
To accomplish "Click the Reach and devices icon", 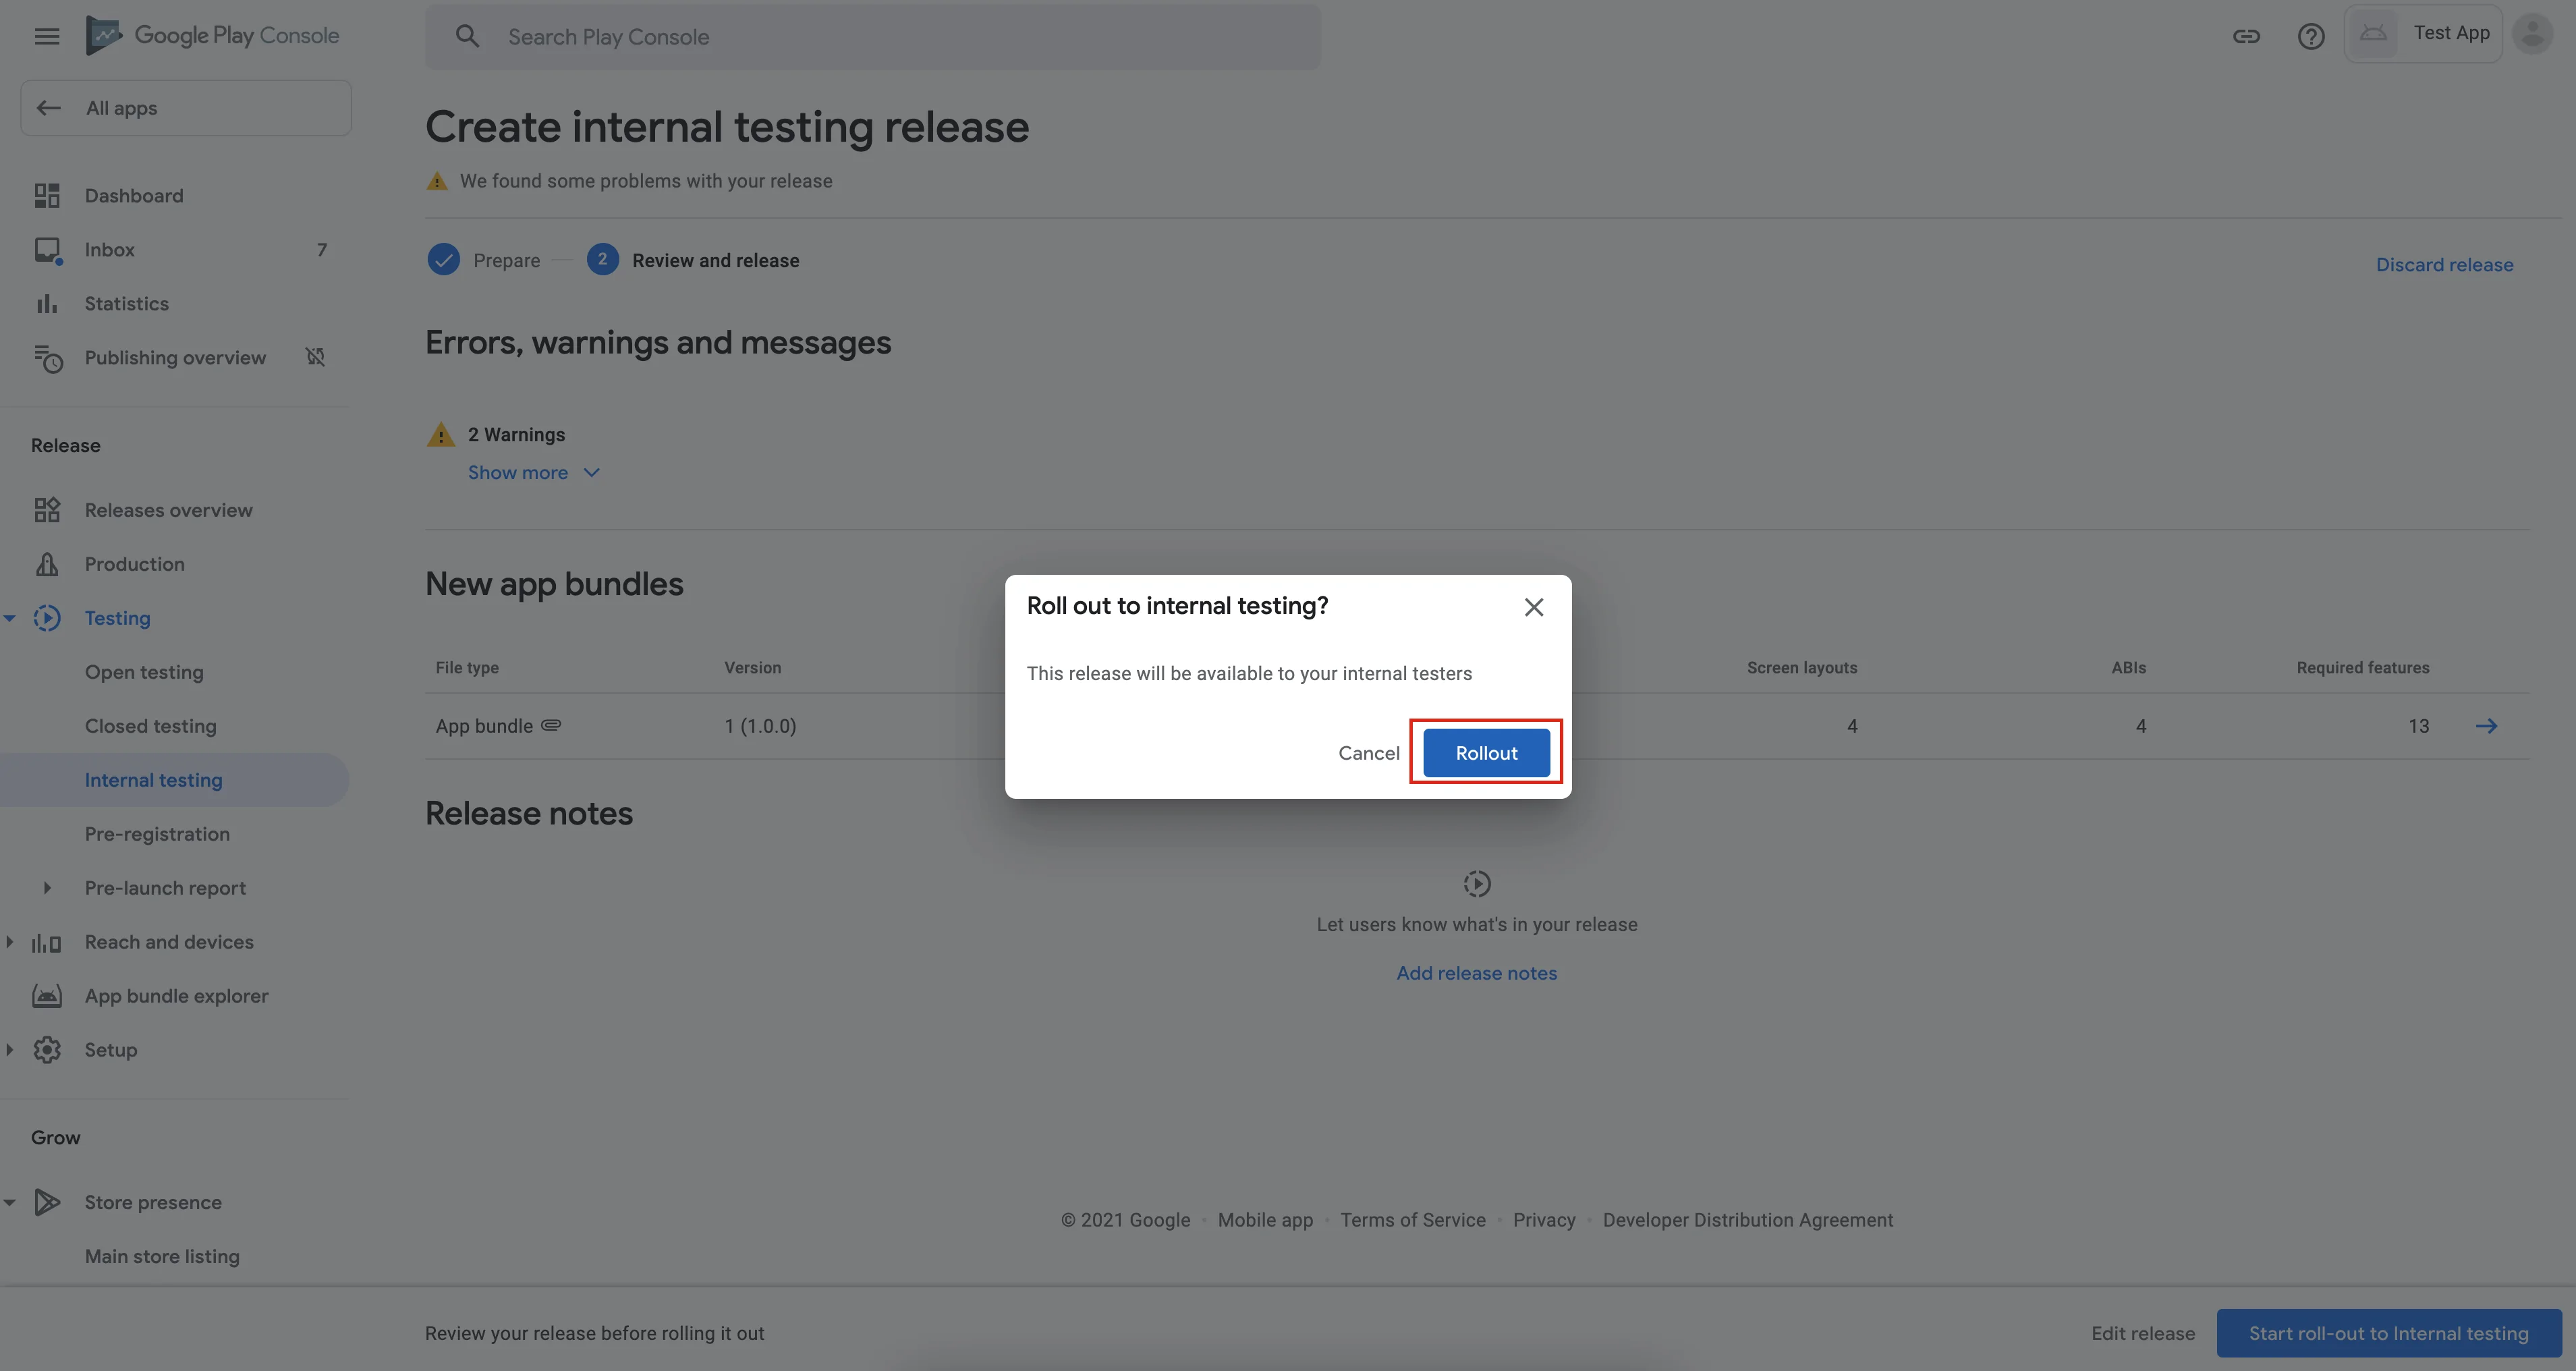I will (46, 942).
